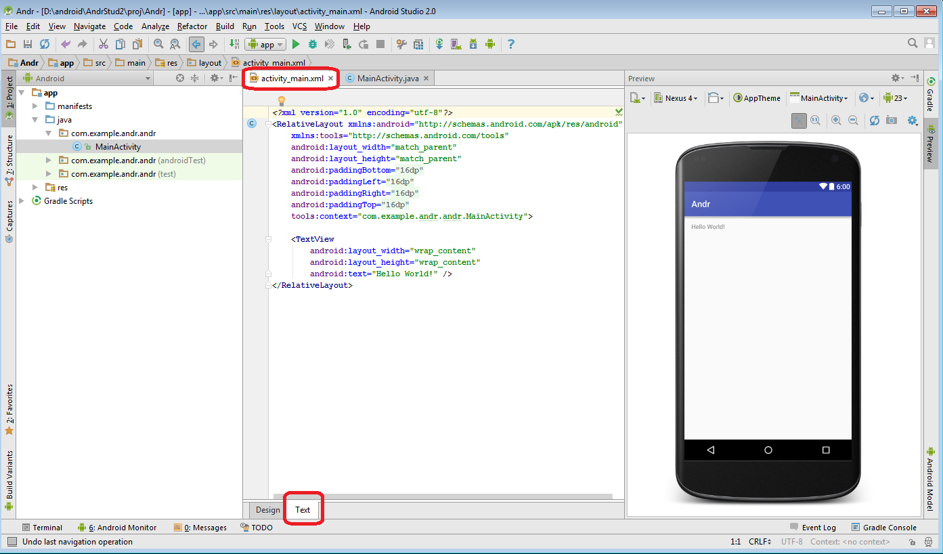943x554 pixels.
Task: Click Zoom Out in Preview toolbar
Action: (x=853, y=120)
